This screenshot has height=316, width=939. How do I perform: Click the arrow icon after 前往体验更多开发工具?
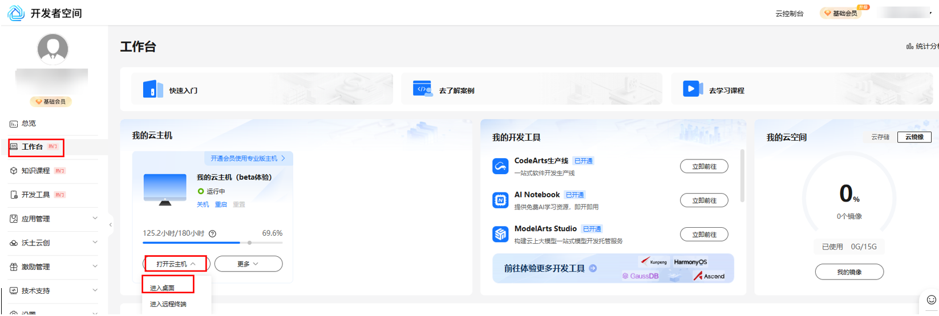click(593, 268)
